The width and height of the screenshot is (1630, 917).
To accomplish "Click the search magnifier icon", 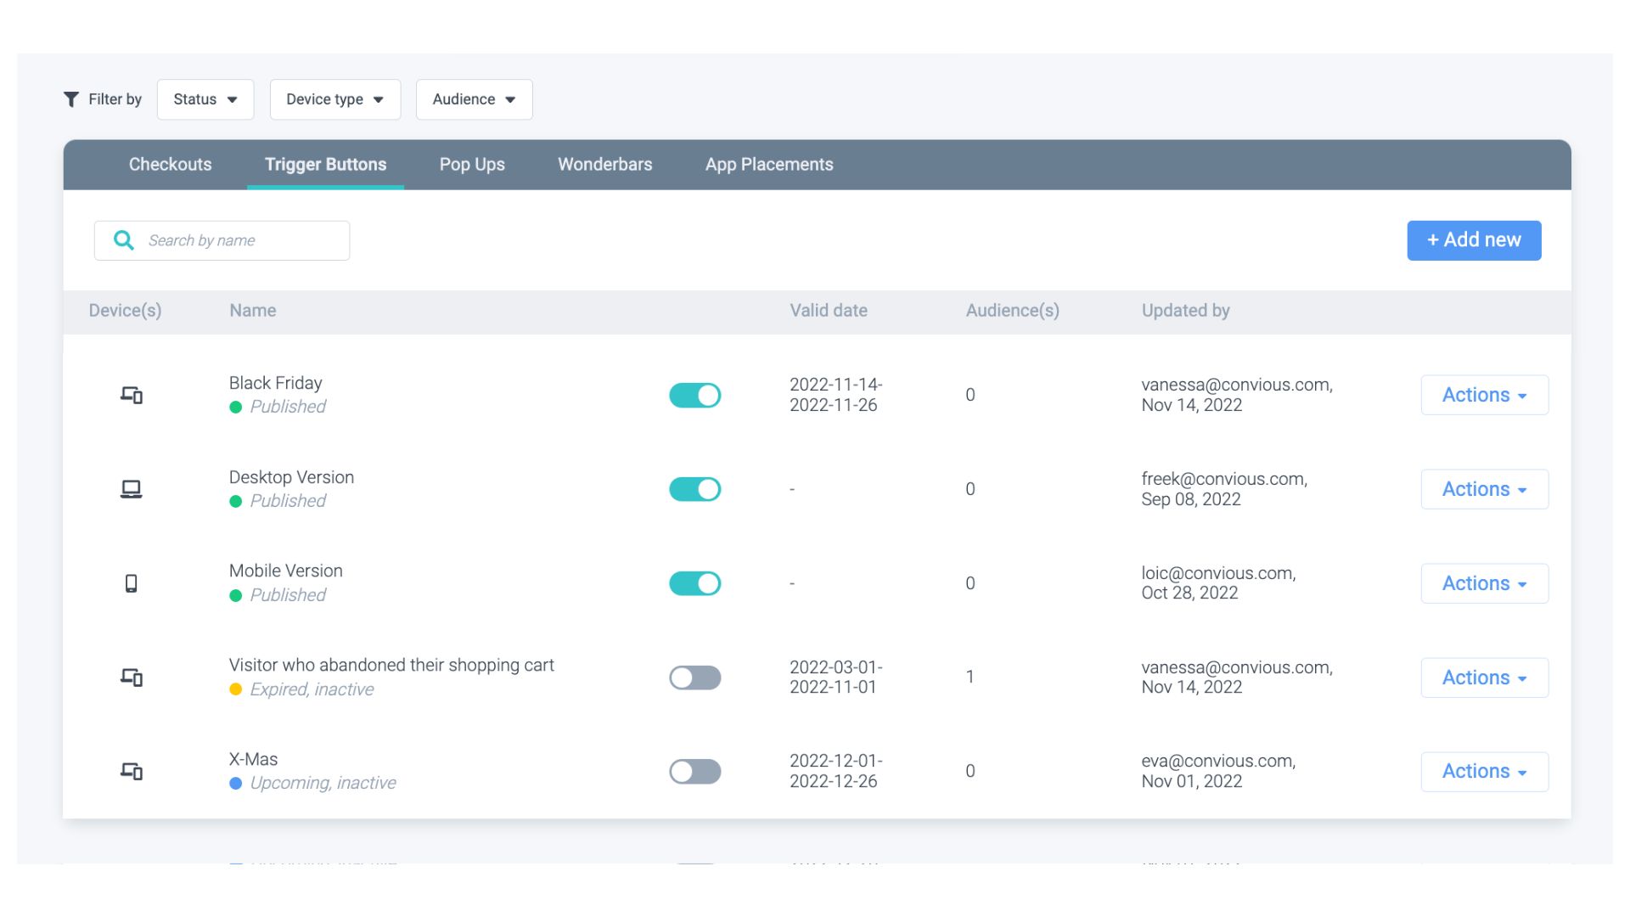I will 124,240.
